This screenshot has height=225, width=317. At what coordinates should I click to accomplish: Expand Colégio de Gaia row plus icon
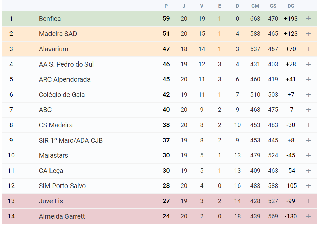point(309,95)
